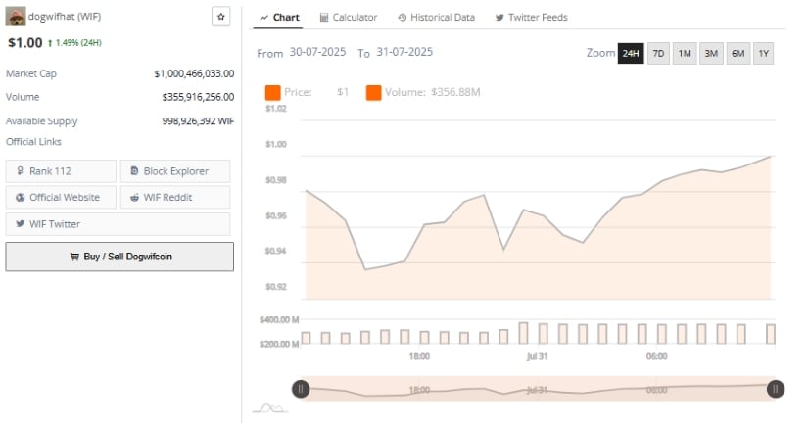808x423 pixels.
Task: Click the Official Links label
Action: click(x=33, y=142)
